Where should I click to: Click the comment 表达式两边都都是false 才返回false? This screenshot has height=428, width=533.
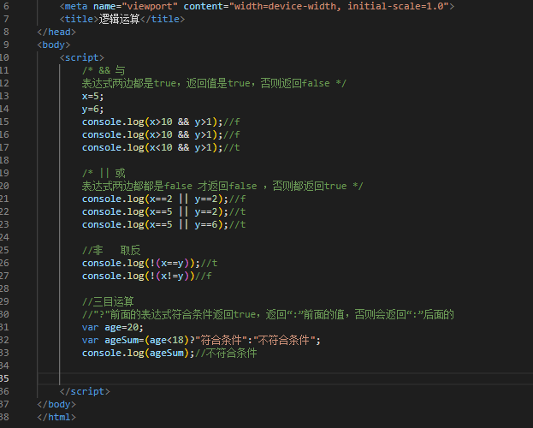pos(169,186)
